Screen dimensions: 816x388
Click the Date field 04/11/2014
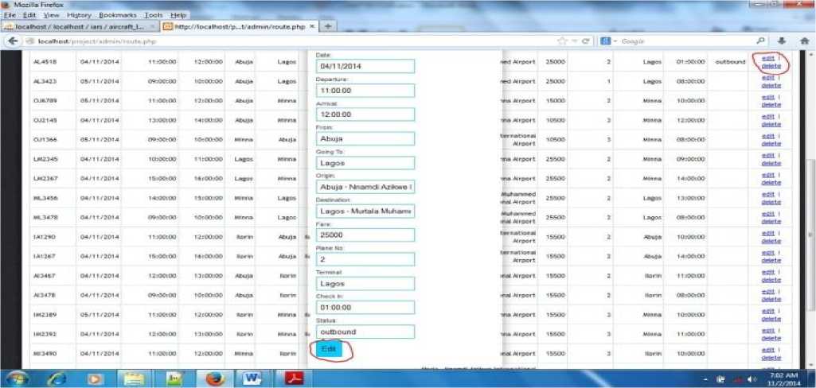coord(365,66)
